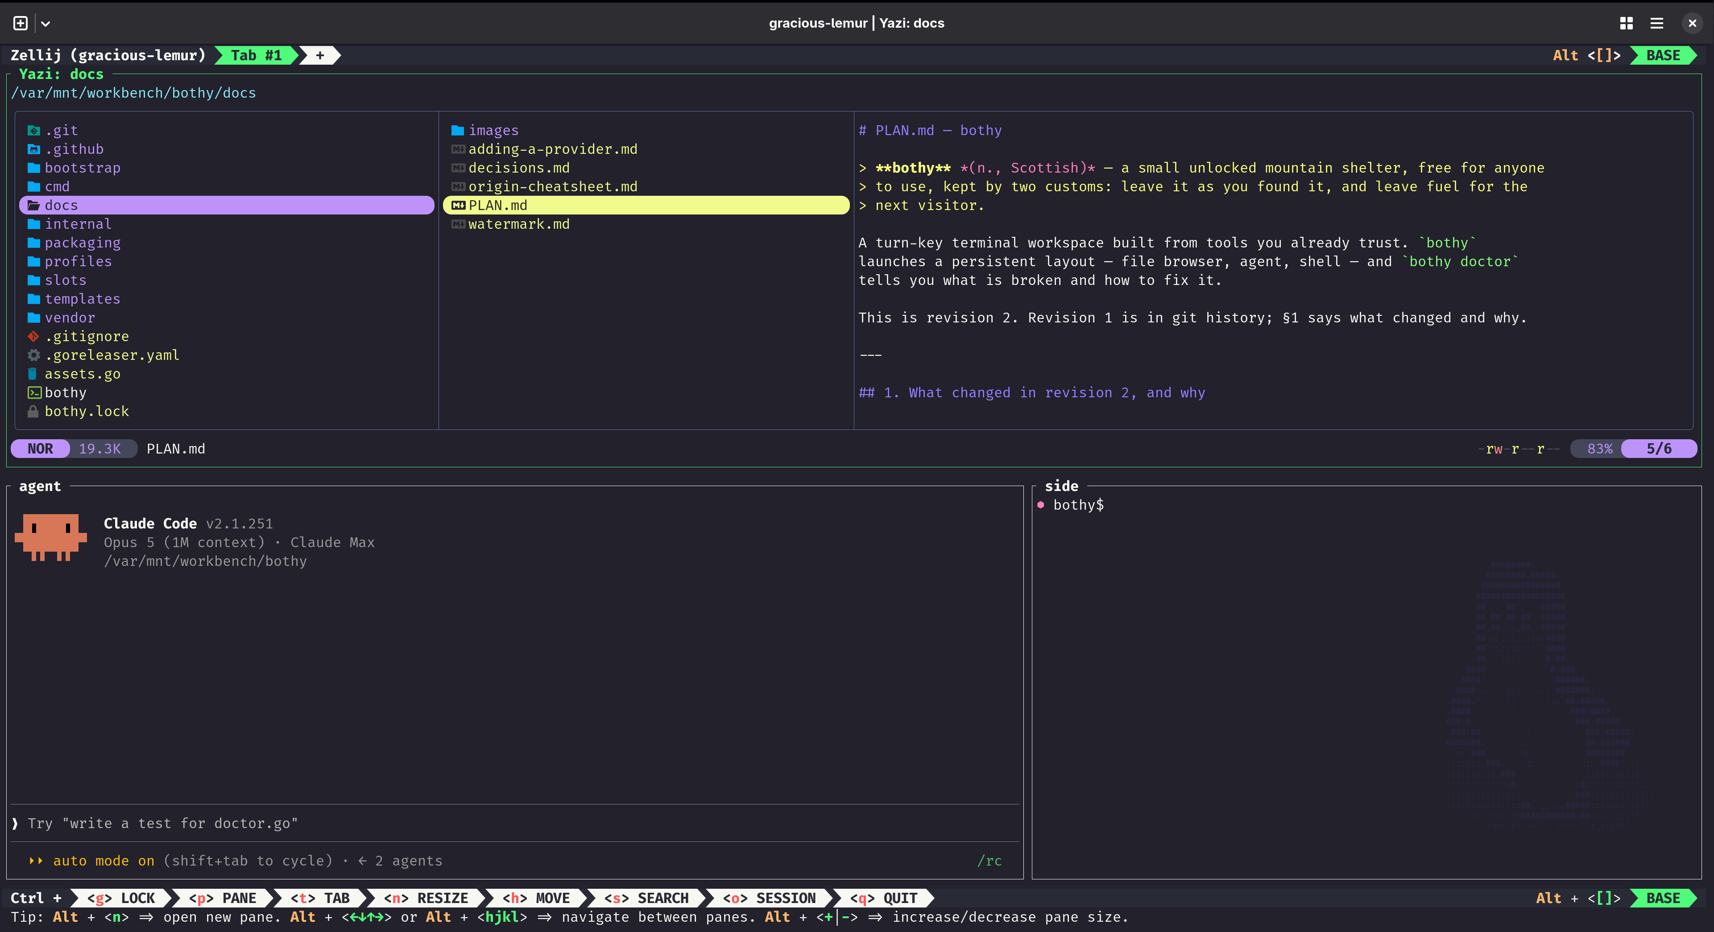Click the .gitignore git icon
Image resolution: width=1714 pixels, height=932 pixels.
(x=33, y=337)
